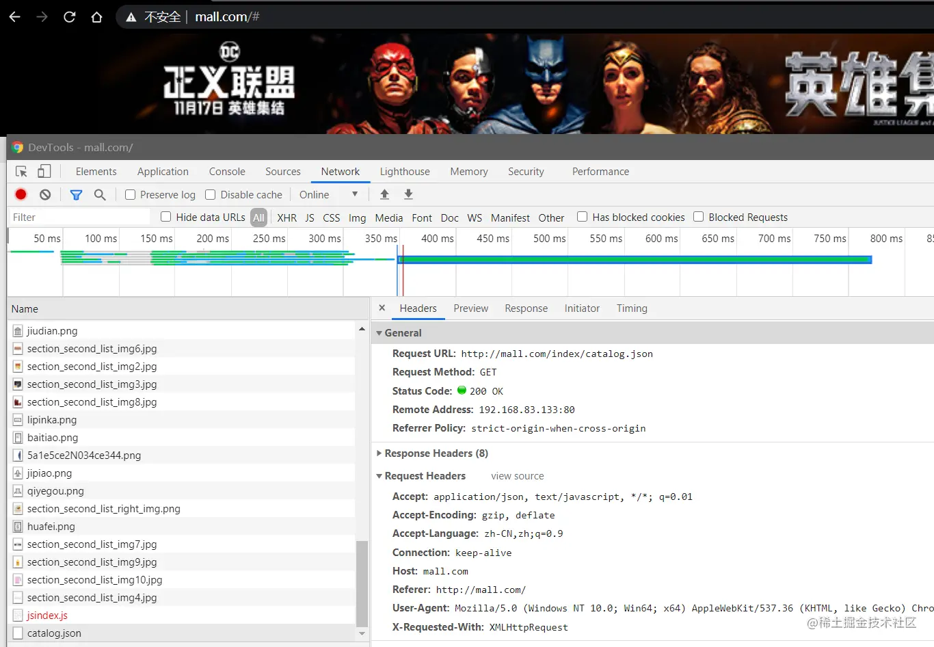Go to browser home page
Screen dimensions: 934x647
coord(97,16)
